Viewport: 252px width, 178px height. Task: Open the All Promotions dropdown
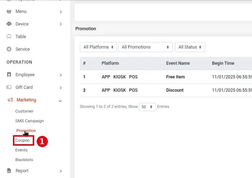[145, 47]
